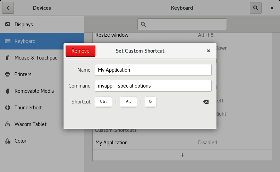
Task: Focus the keyboard shortcuts search box
Action: (182, 24)
